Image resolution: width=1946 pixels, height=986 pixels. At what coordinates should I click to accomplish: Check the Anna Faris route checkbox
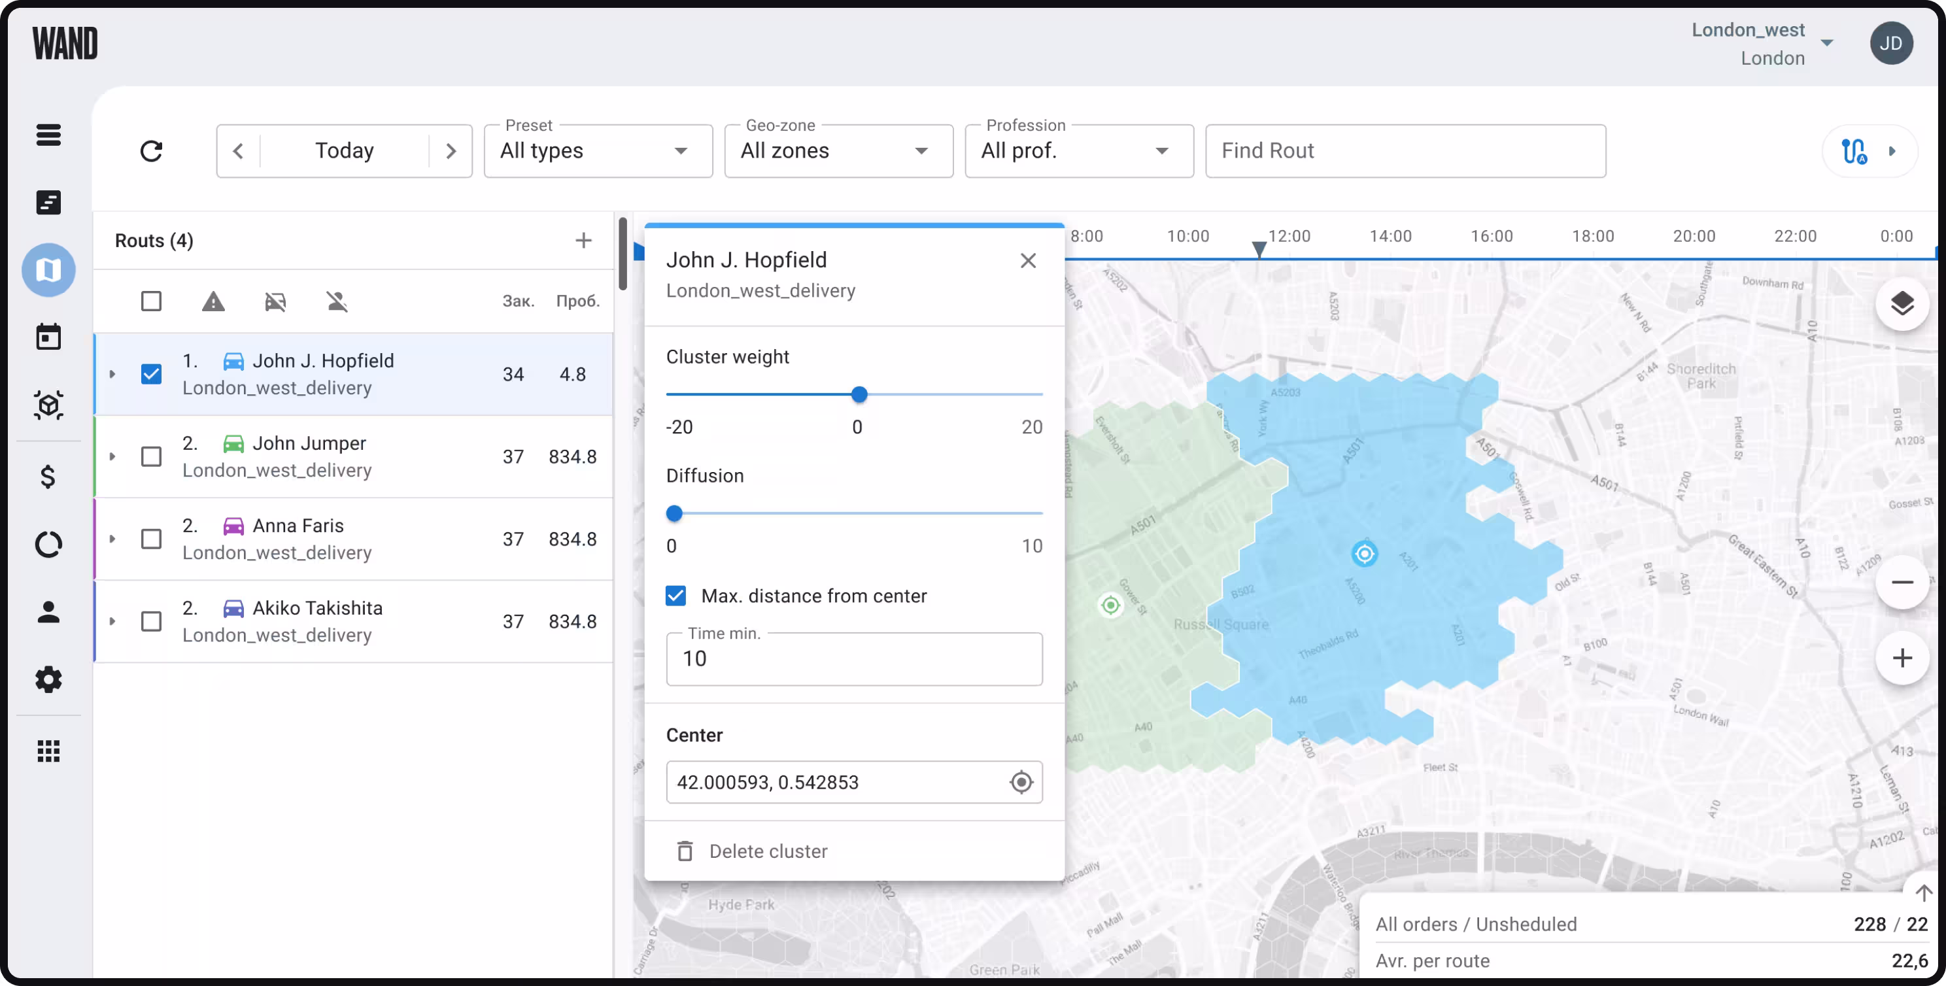(151, 539)
